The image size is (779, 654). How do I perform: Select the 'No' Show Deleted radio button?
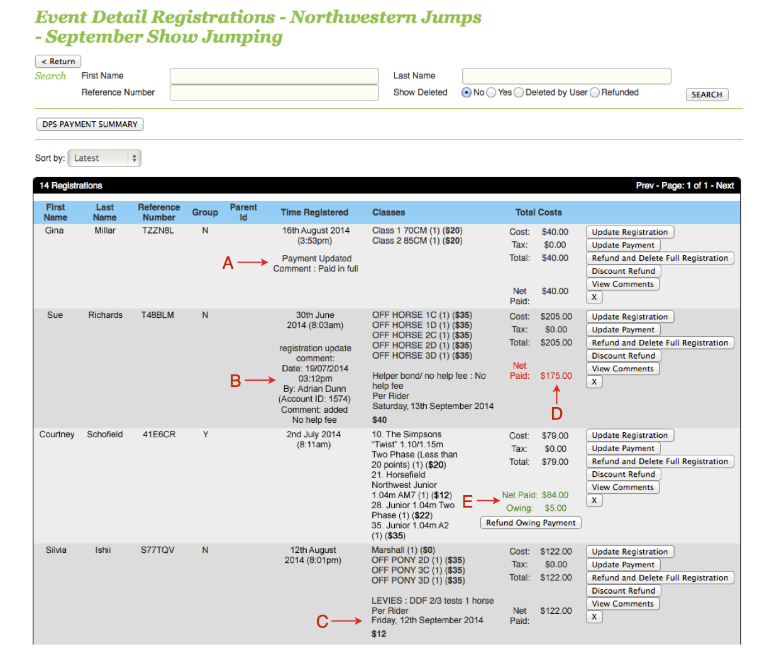467,92
